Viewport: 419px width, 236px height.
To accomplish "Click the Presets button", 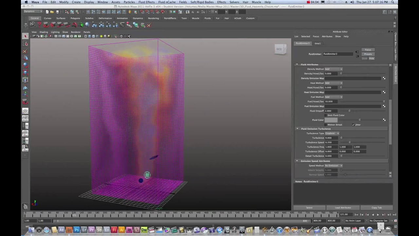I will pos(368,54).
